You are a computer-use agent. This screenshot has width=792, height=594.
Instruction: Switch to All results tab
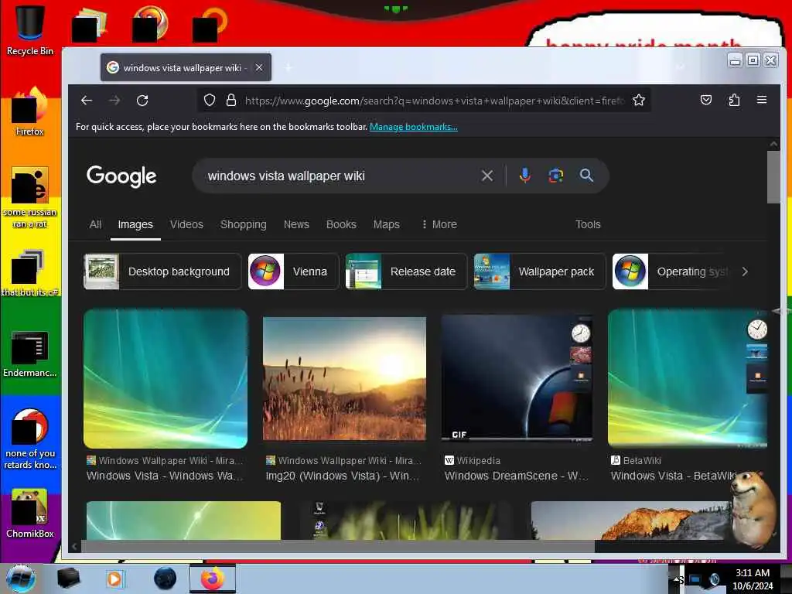pos(95,224)
